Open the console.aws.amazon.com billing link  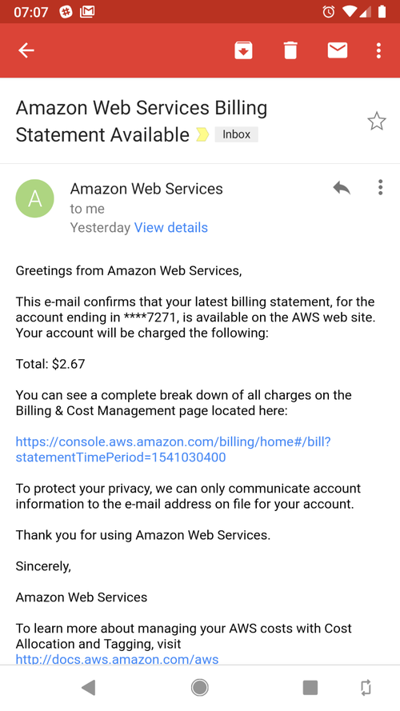(174, 449)
